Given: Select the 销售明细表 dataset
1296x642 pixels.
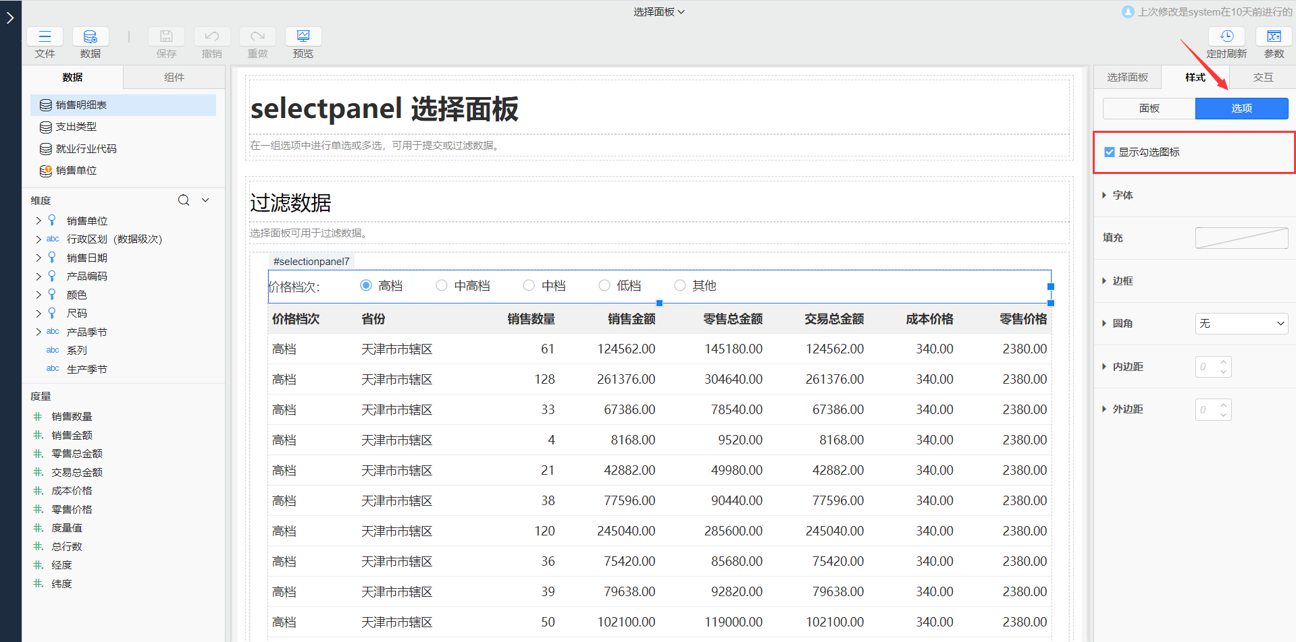Looking at the screenshot, I should (81, 105).
